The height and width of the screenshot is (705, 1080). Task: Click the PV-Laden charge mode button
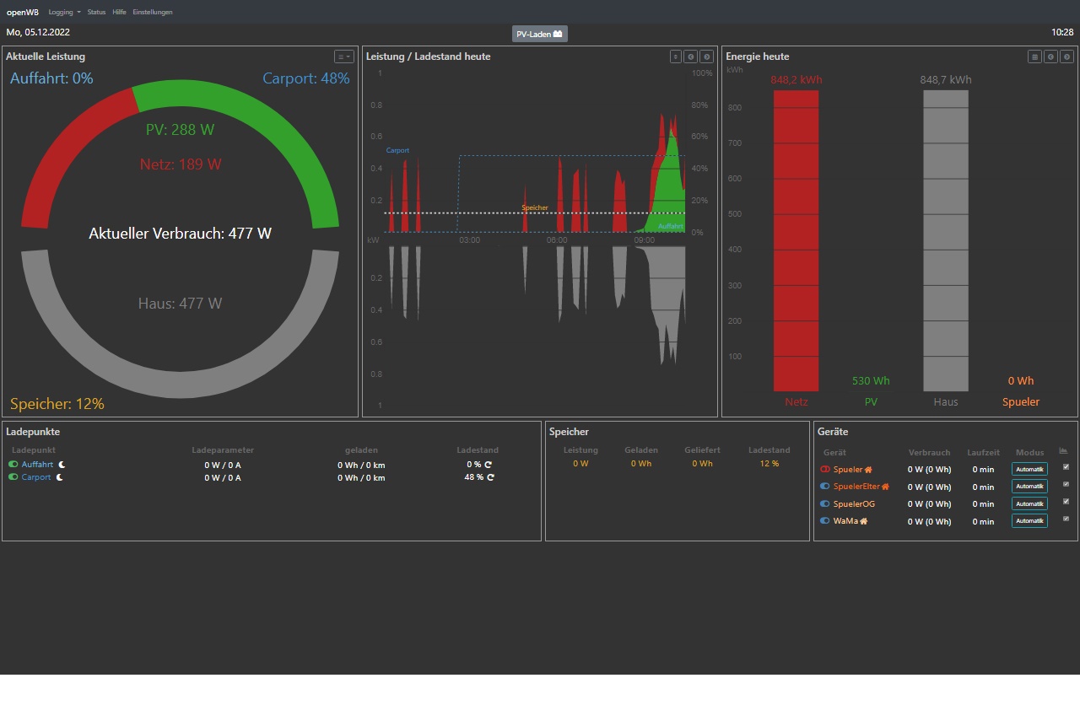pyautogui.click(x=539, y=34)
